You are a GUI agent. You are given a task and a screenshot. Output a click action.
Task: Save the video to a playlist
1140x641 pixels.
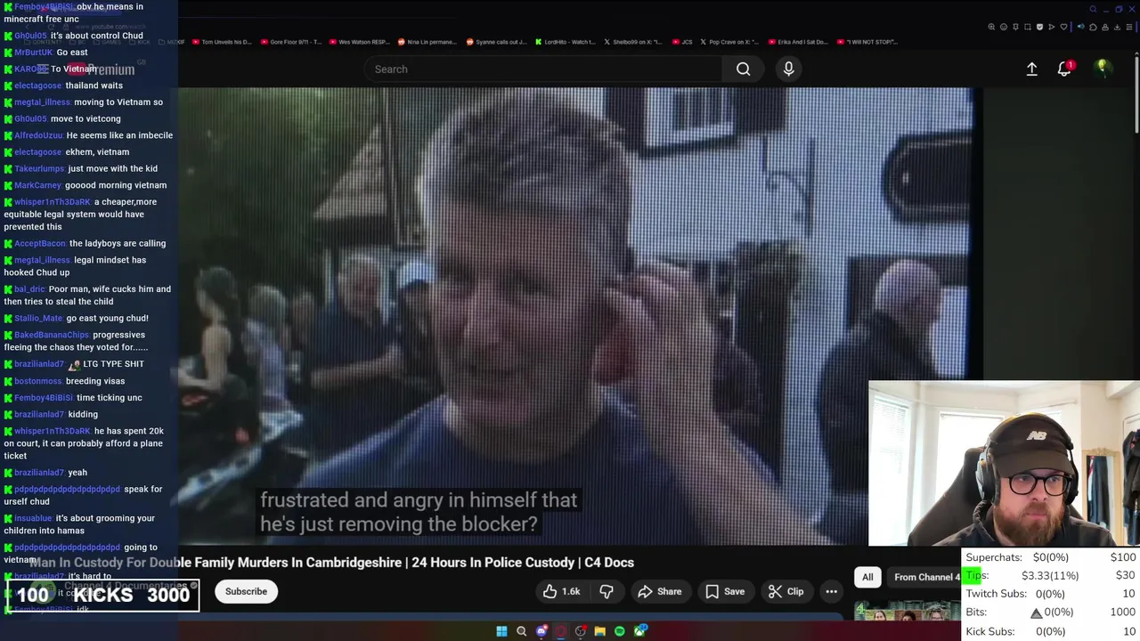[x=725, y=591]
